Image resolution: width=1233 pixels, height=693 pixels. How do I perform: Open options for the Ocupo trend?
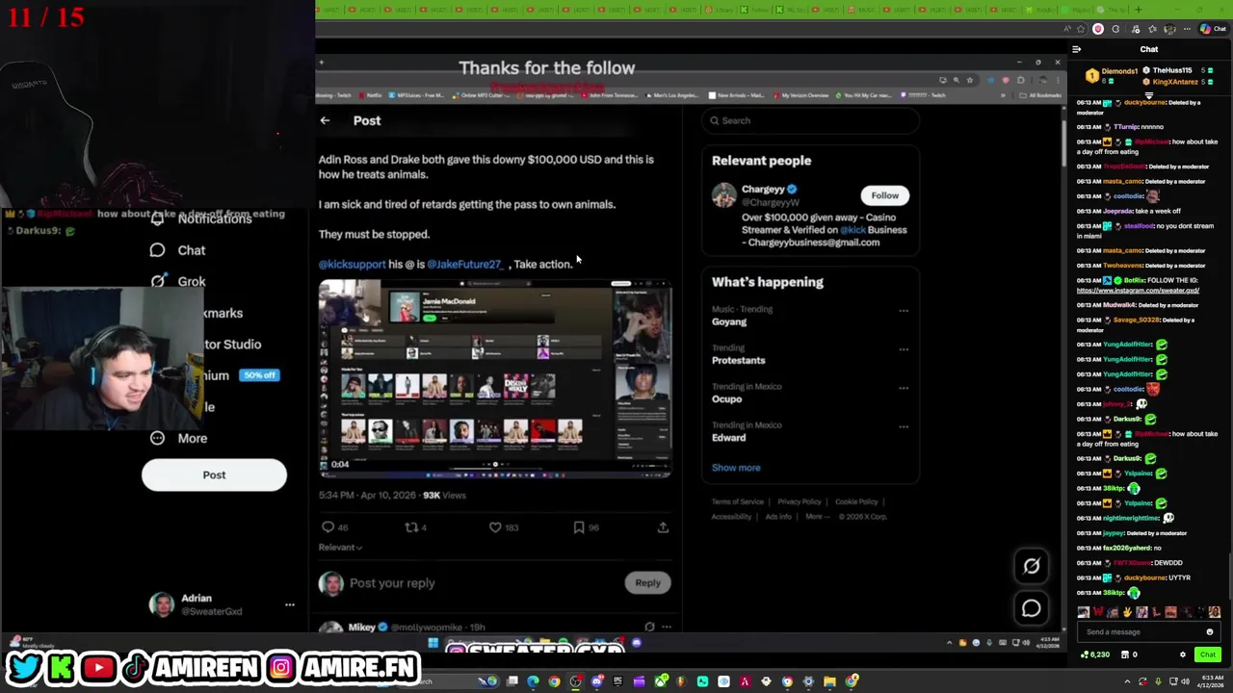(904, 388)
